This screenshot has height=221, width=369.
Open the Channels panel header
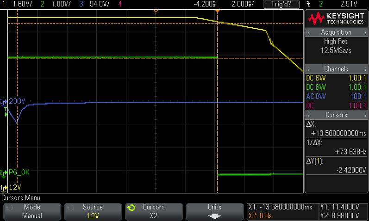336,69
